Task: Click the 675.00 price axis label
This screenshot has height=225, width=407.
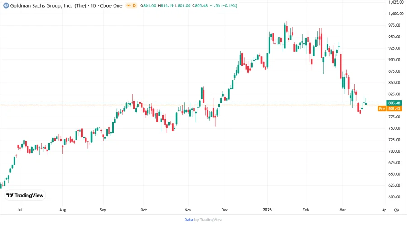Action: click(x=394, y=163)
